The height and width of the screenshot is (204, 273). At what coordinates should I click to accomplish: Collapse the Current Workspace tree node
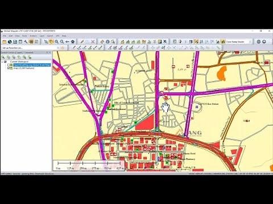2,62
